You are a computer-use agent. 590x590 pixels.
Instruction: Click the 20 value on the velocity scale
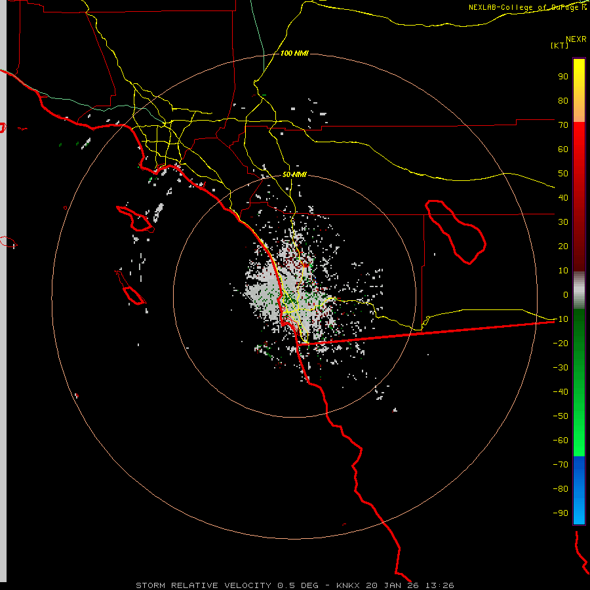coord(563,246)
